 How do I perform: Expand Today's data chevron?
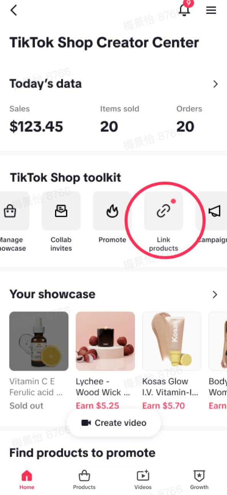tap(216, 84)
